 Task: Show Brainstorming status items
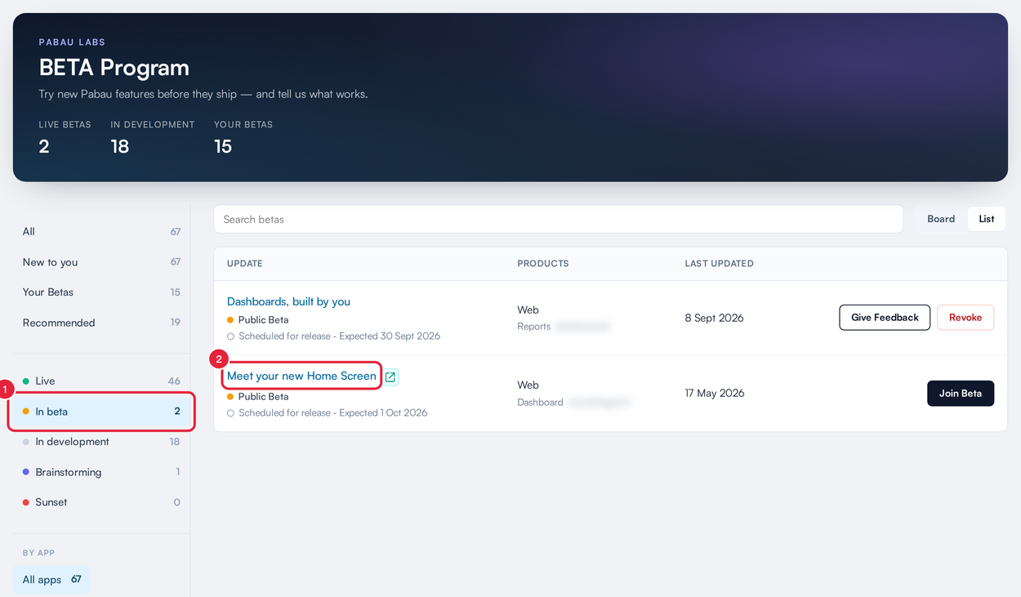pyautogui.click(x=101, y=472)
